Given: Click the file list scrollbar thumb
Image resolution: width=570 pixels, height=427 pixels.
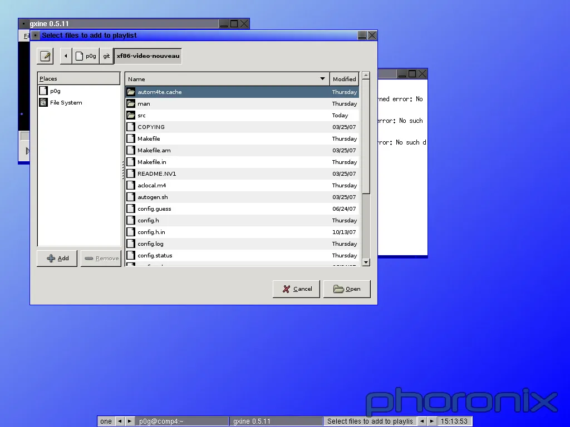Looking at the screenshot, I should tap(366, 137).
